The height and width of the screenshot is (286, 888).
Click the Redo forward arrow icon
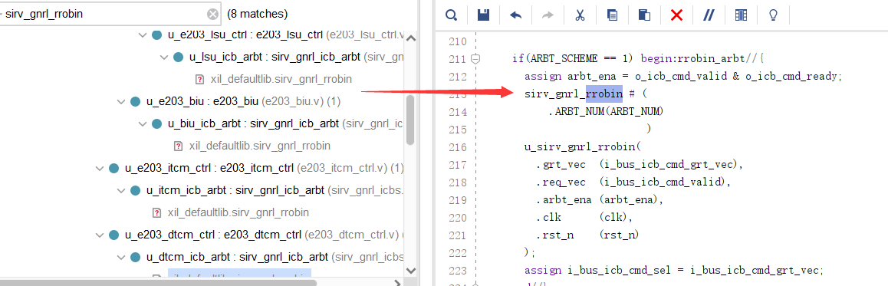tap(548, 15)
